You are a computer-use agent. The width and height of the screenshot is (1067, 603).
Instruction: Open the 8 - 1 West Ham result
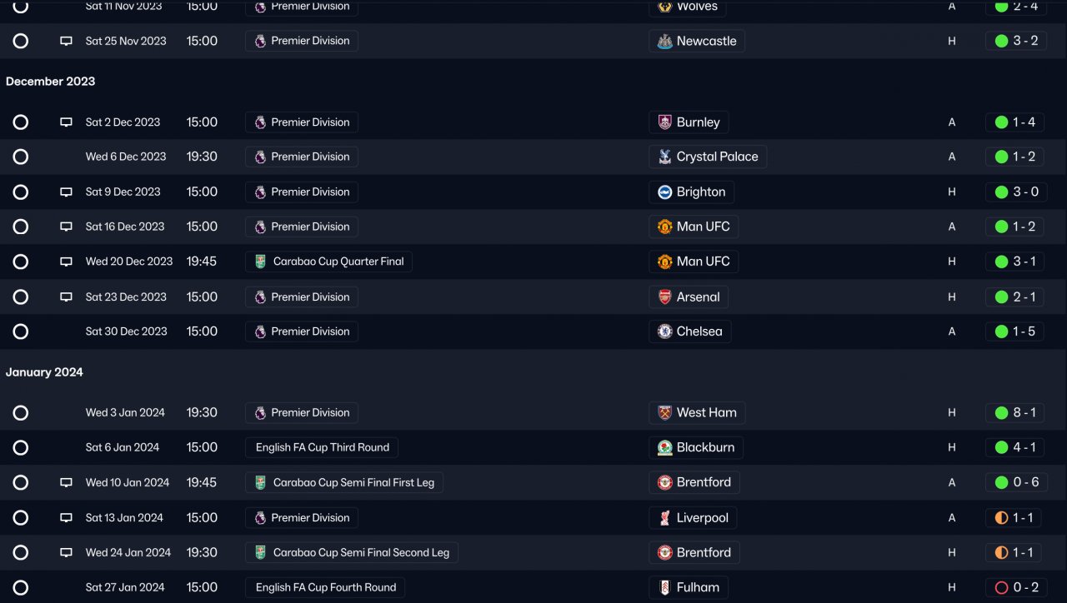tap(1014, 413)
